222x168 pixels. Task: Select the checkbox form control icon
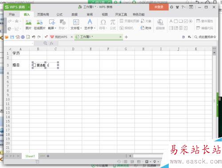click(x=186, y=21)
